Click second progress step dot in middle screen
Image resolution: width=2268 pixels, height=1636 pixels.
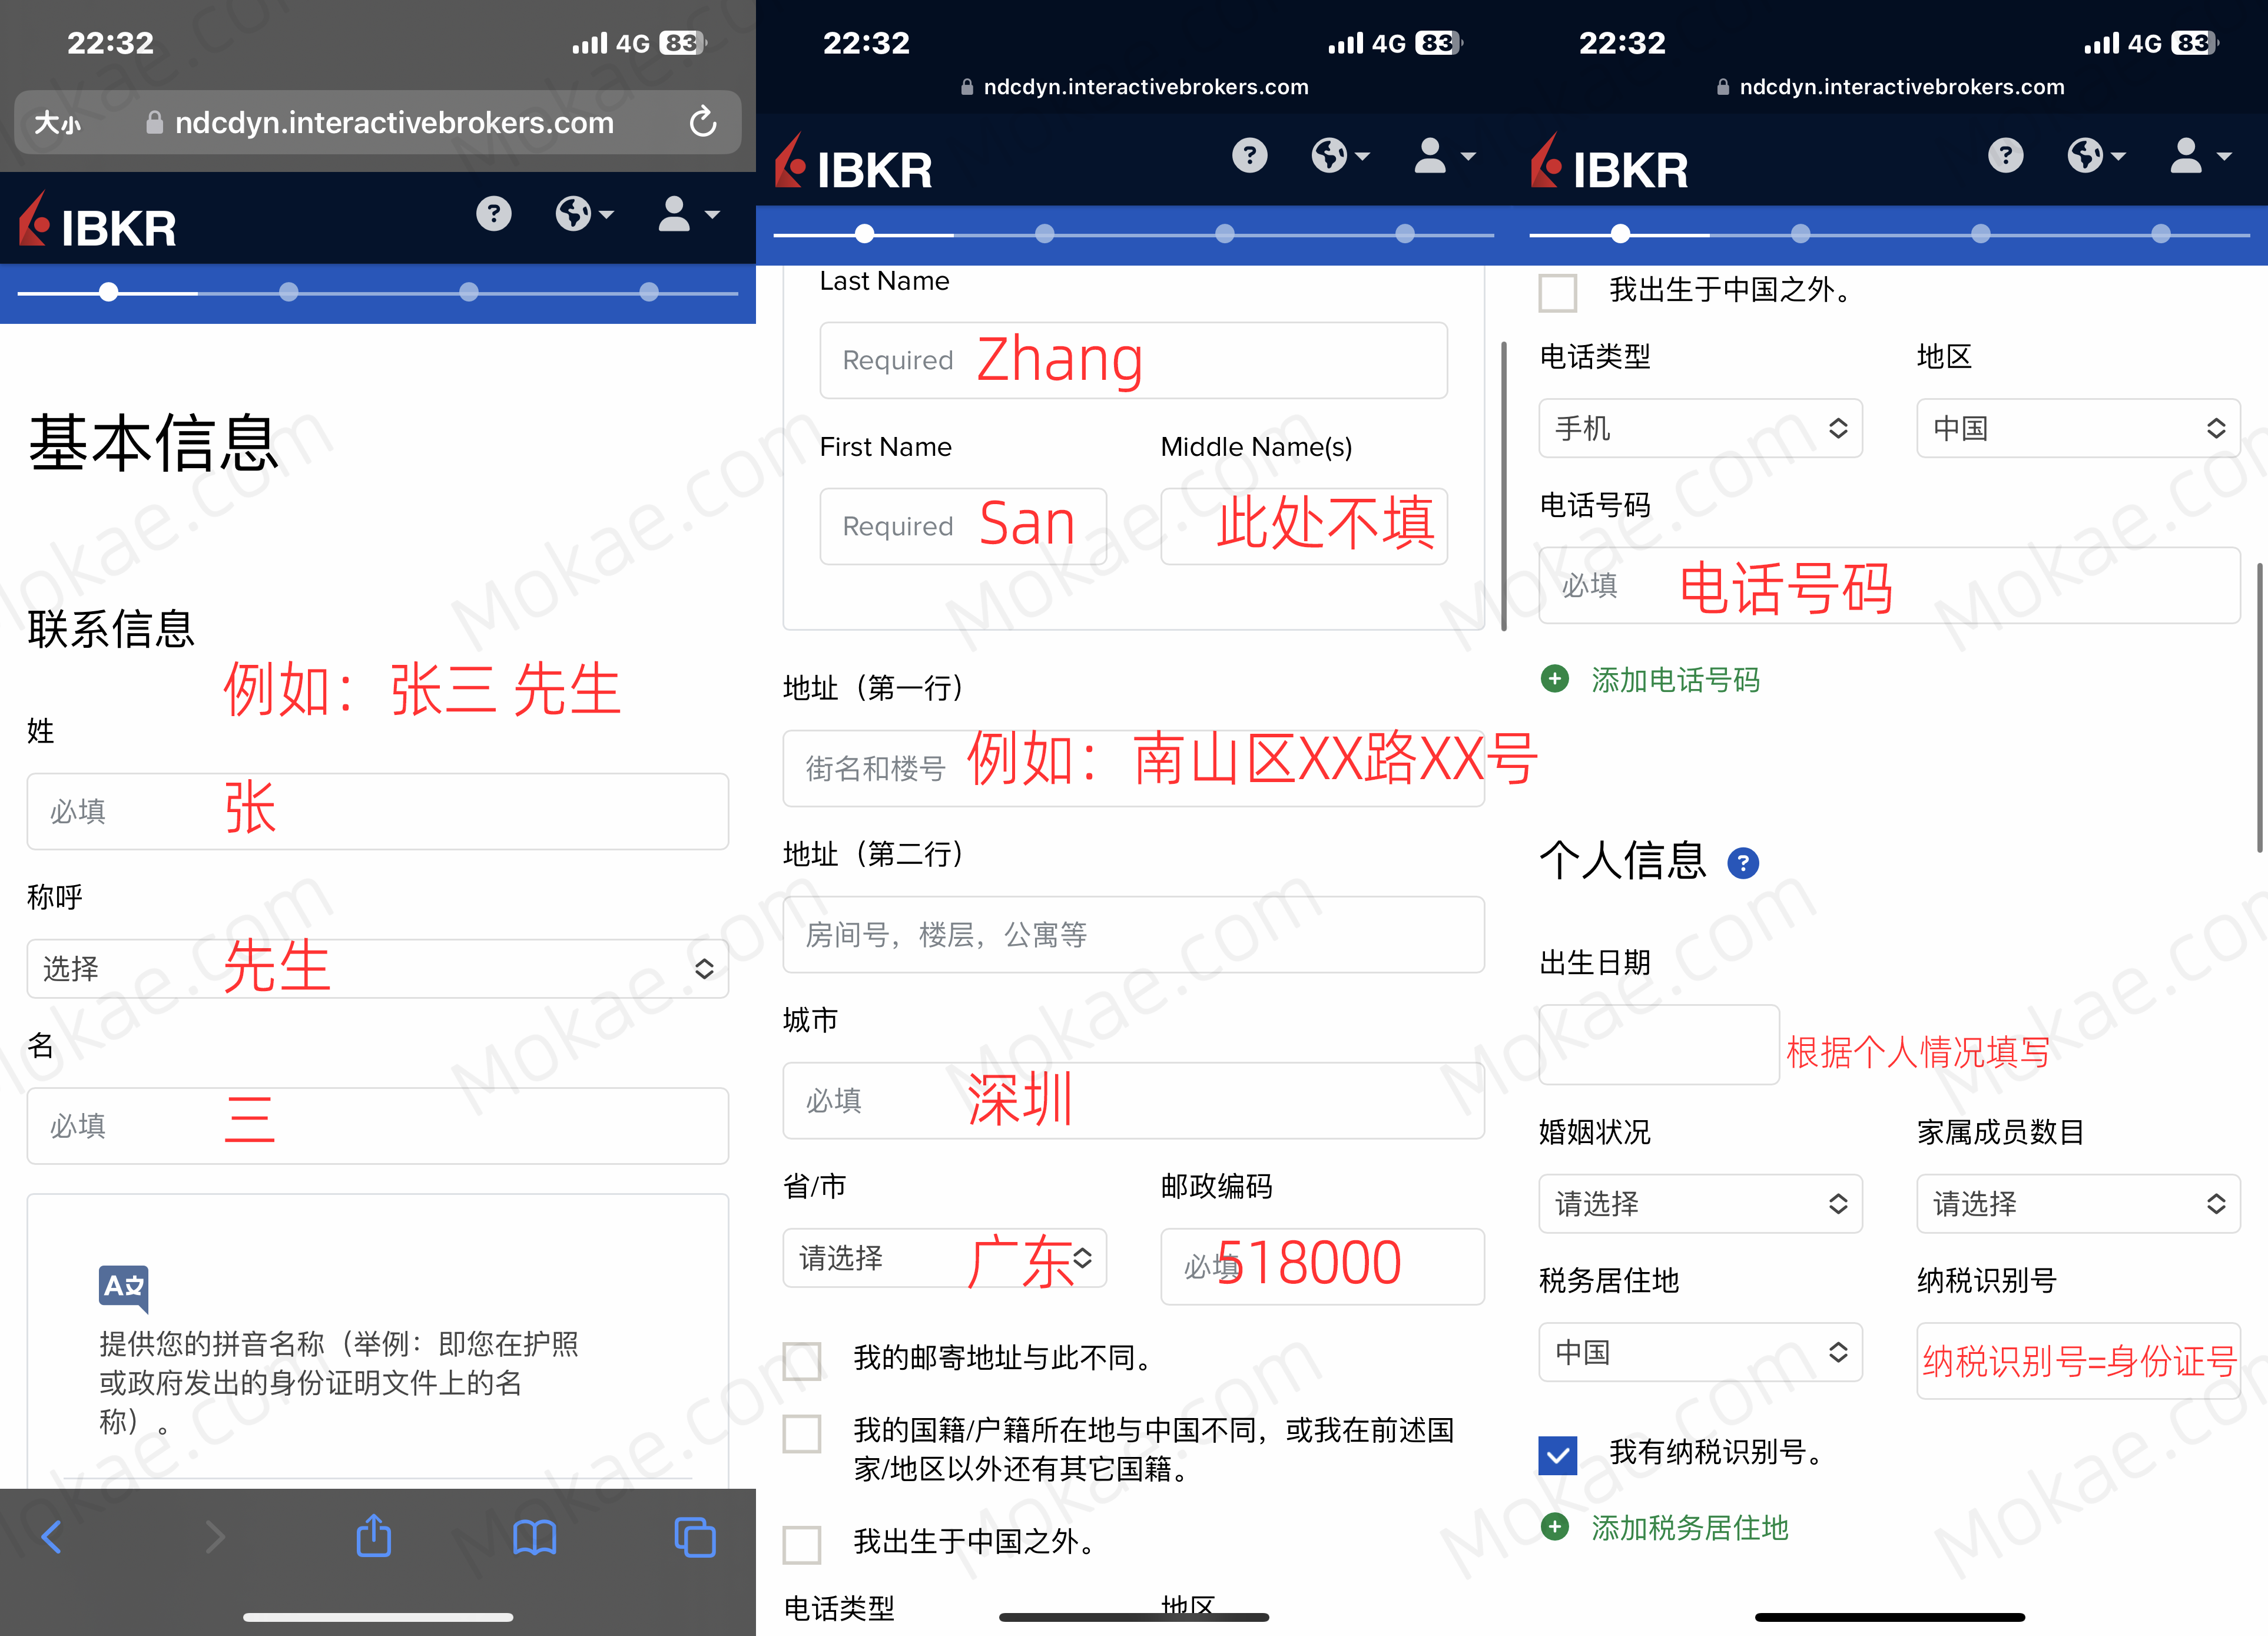1044,234
